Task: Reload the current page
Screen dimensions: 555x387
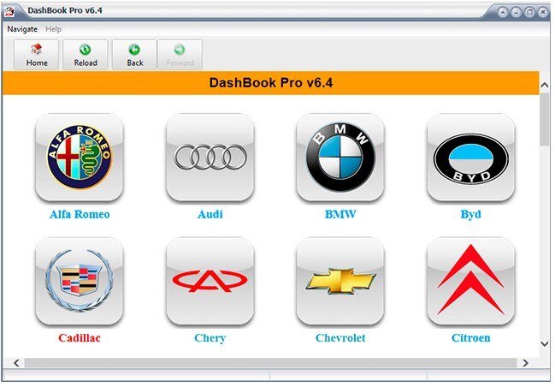Action: pos(86,55)
